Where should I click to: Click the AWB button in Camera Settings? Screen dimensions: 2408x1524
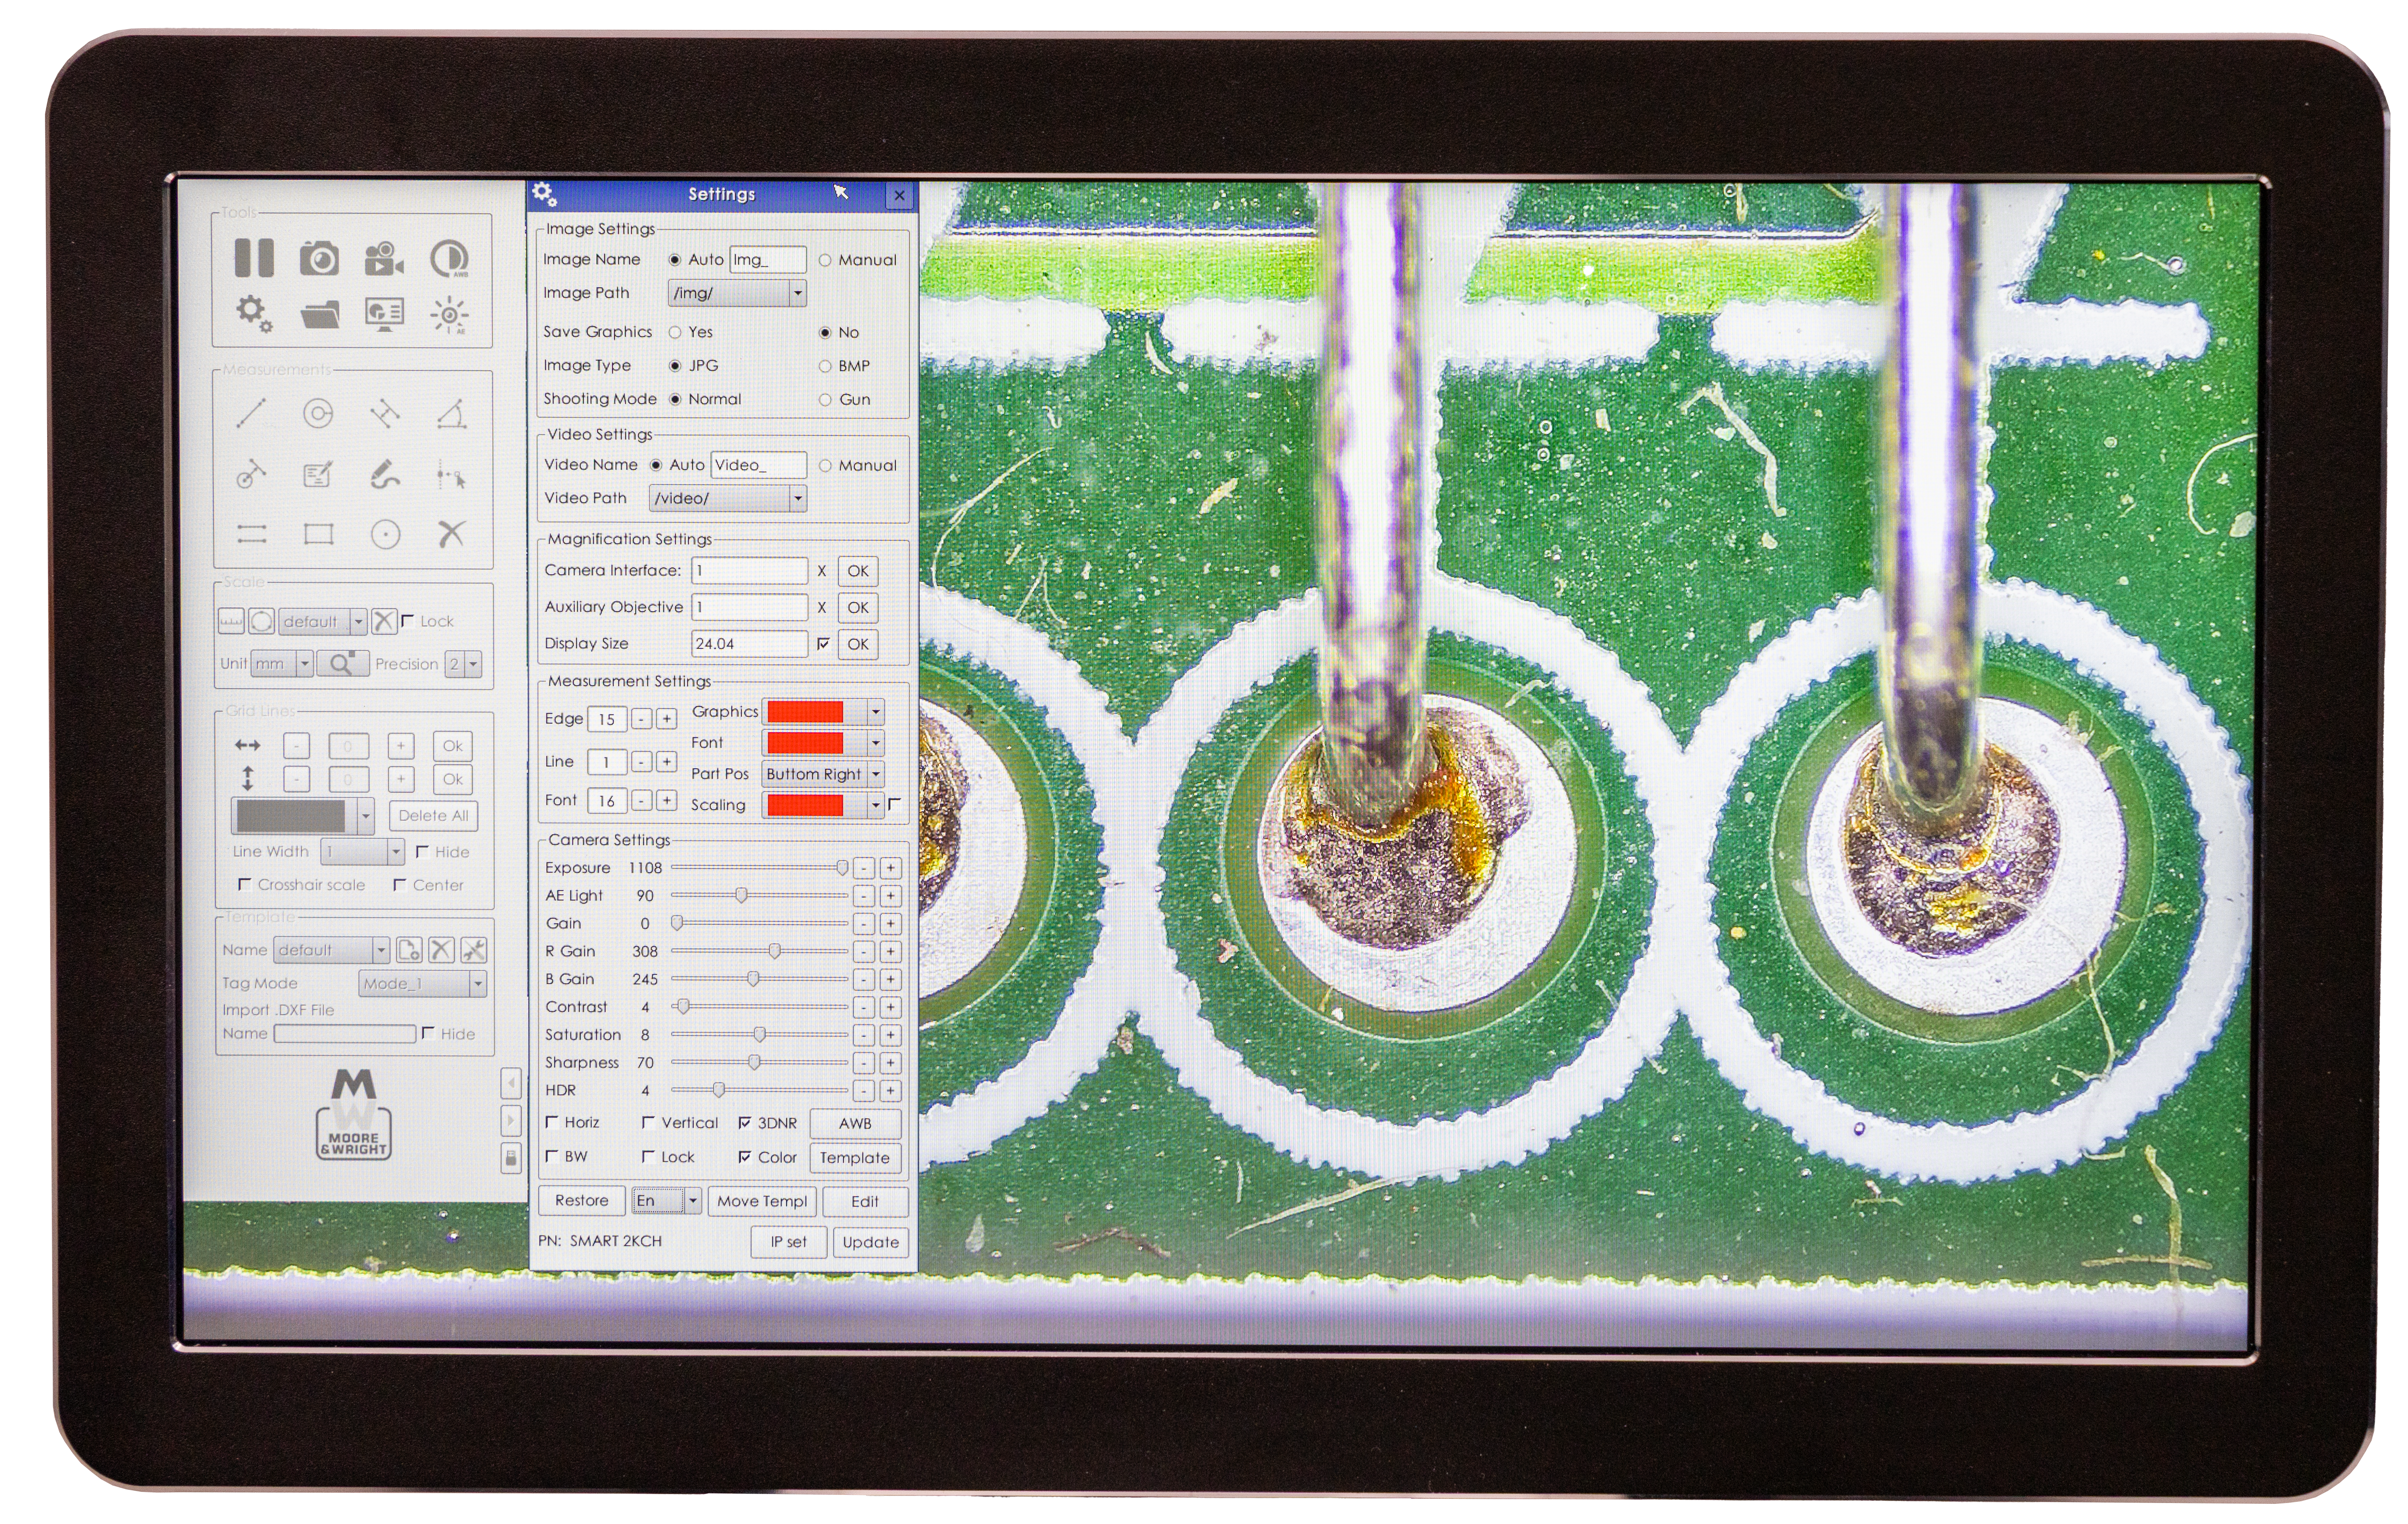pos(855,1123)
